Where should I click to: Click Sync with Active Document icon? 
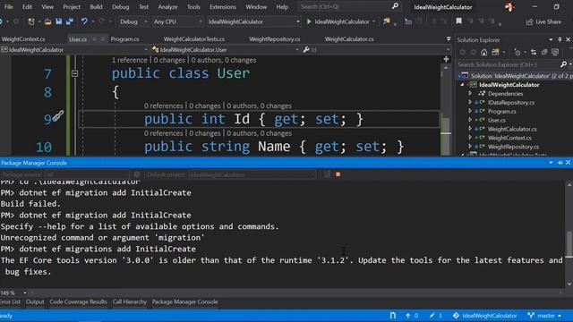pos(534,52)
